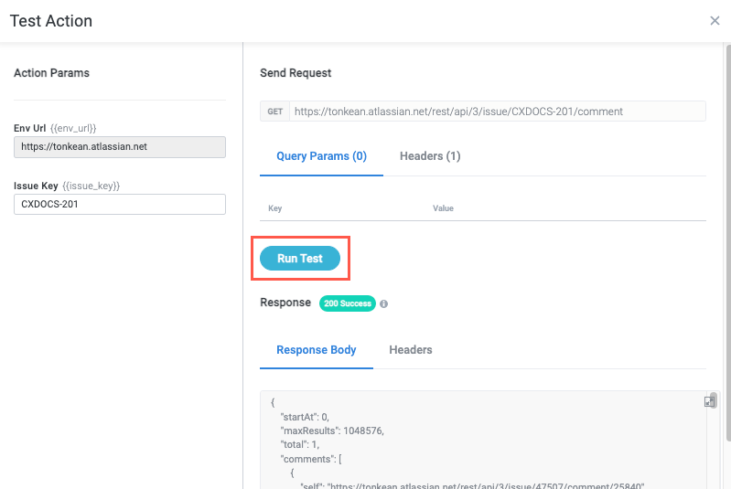Select the Response Body tab
The width and height of the screenshot is (731, 489).
(316, 350)
